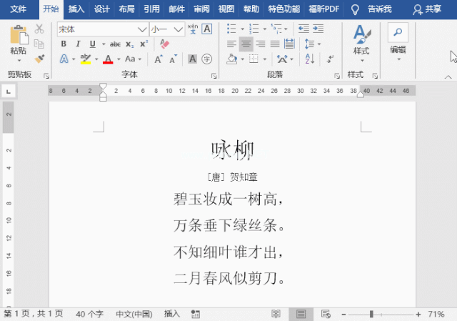This screenshot has height=321, width=457.
Task: Open the font size (小一) dropdown
Action: (178, 29)
